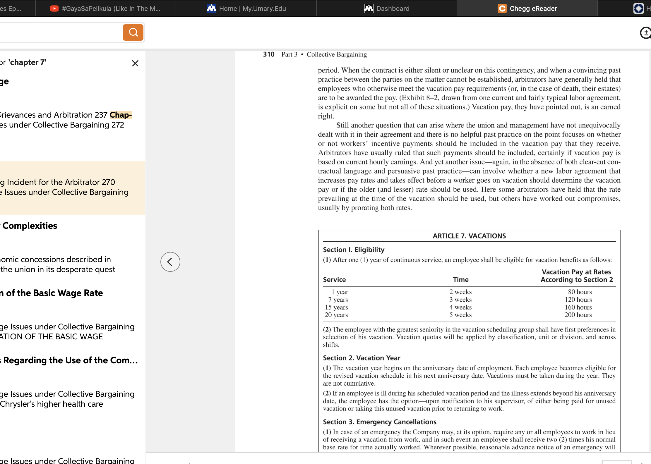Click the My.Umary.Edu tab favicon
Image resolution: width=651 pixels, height=464 pixels.
(211, 8)
